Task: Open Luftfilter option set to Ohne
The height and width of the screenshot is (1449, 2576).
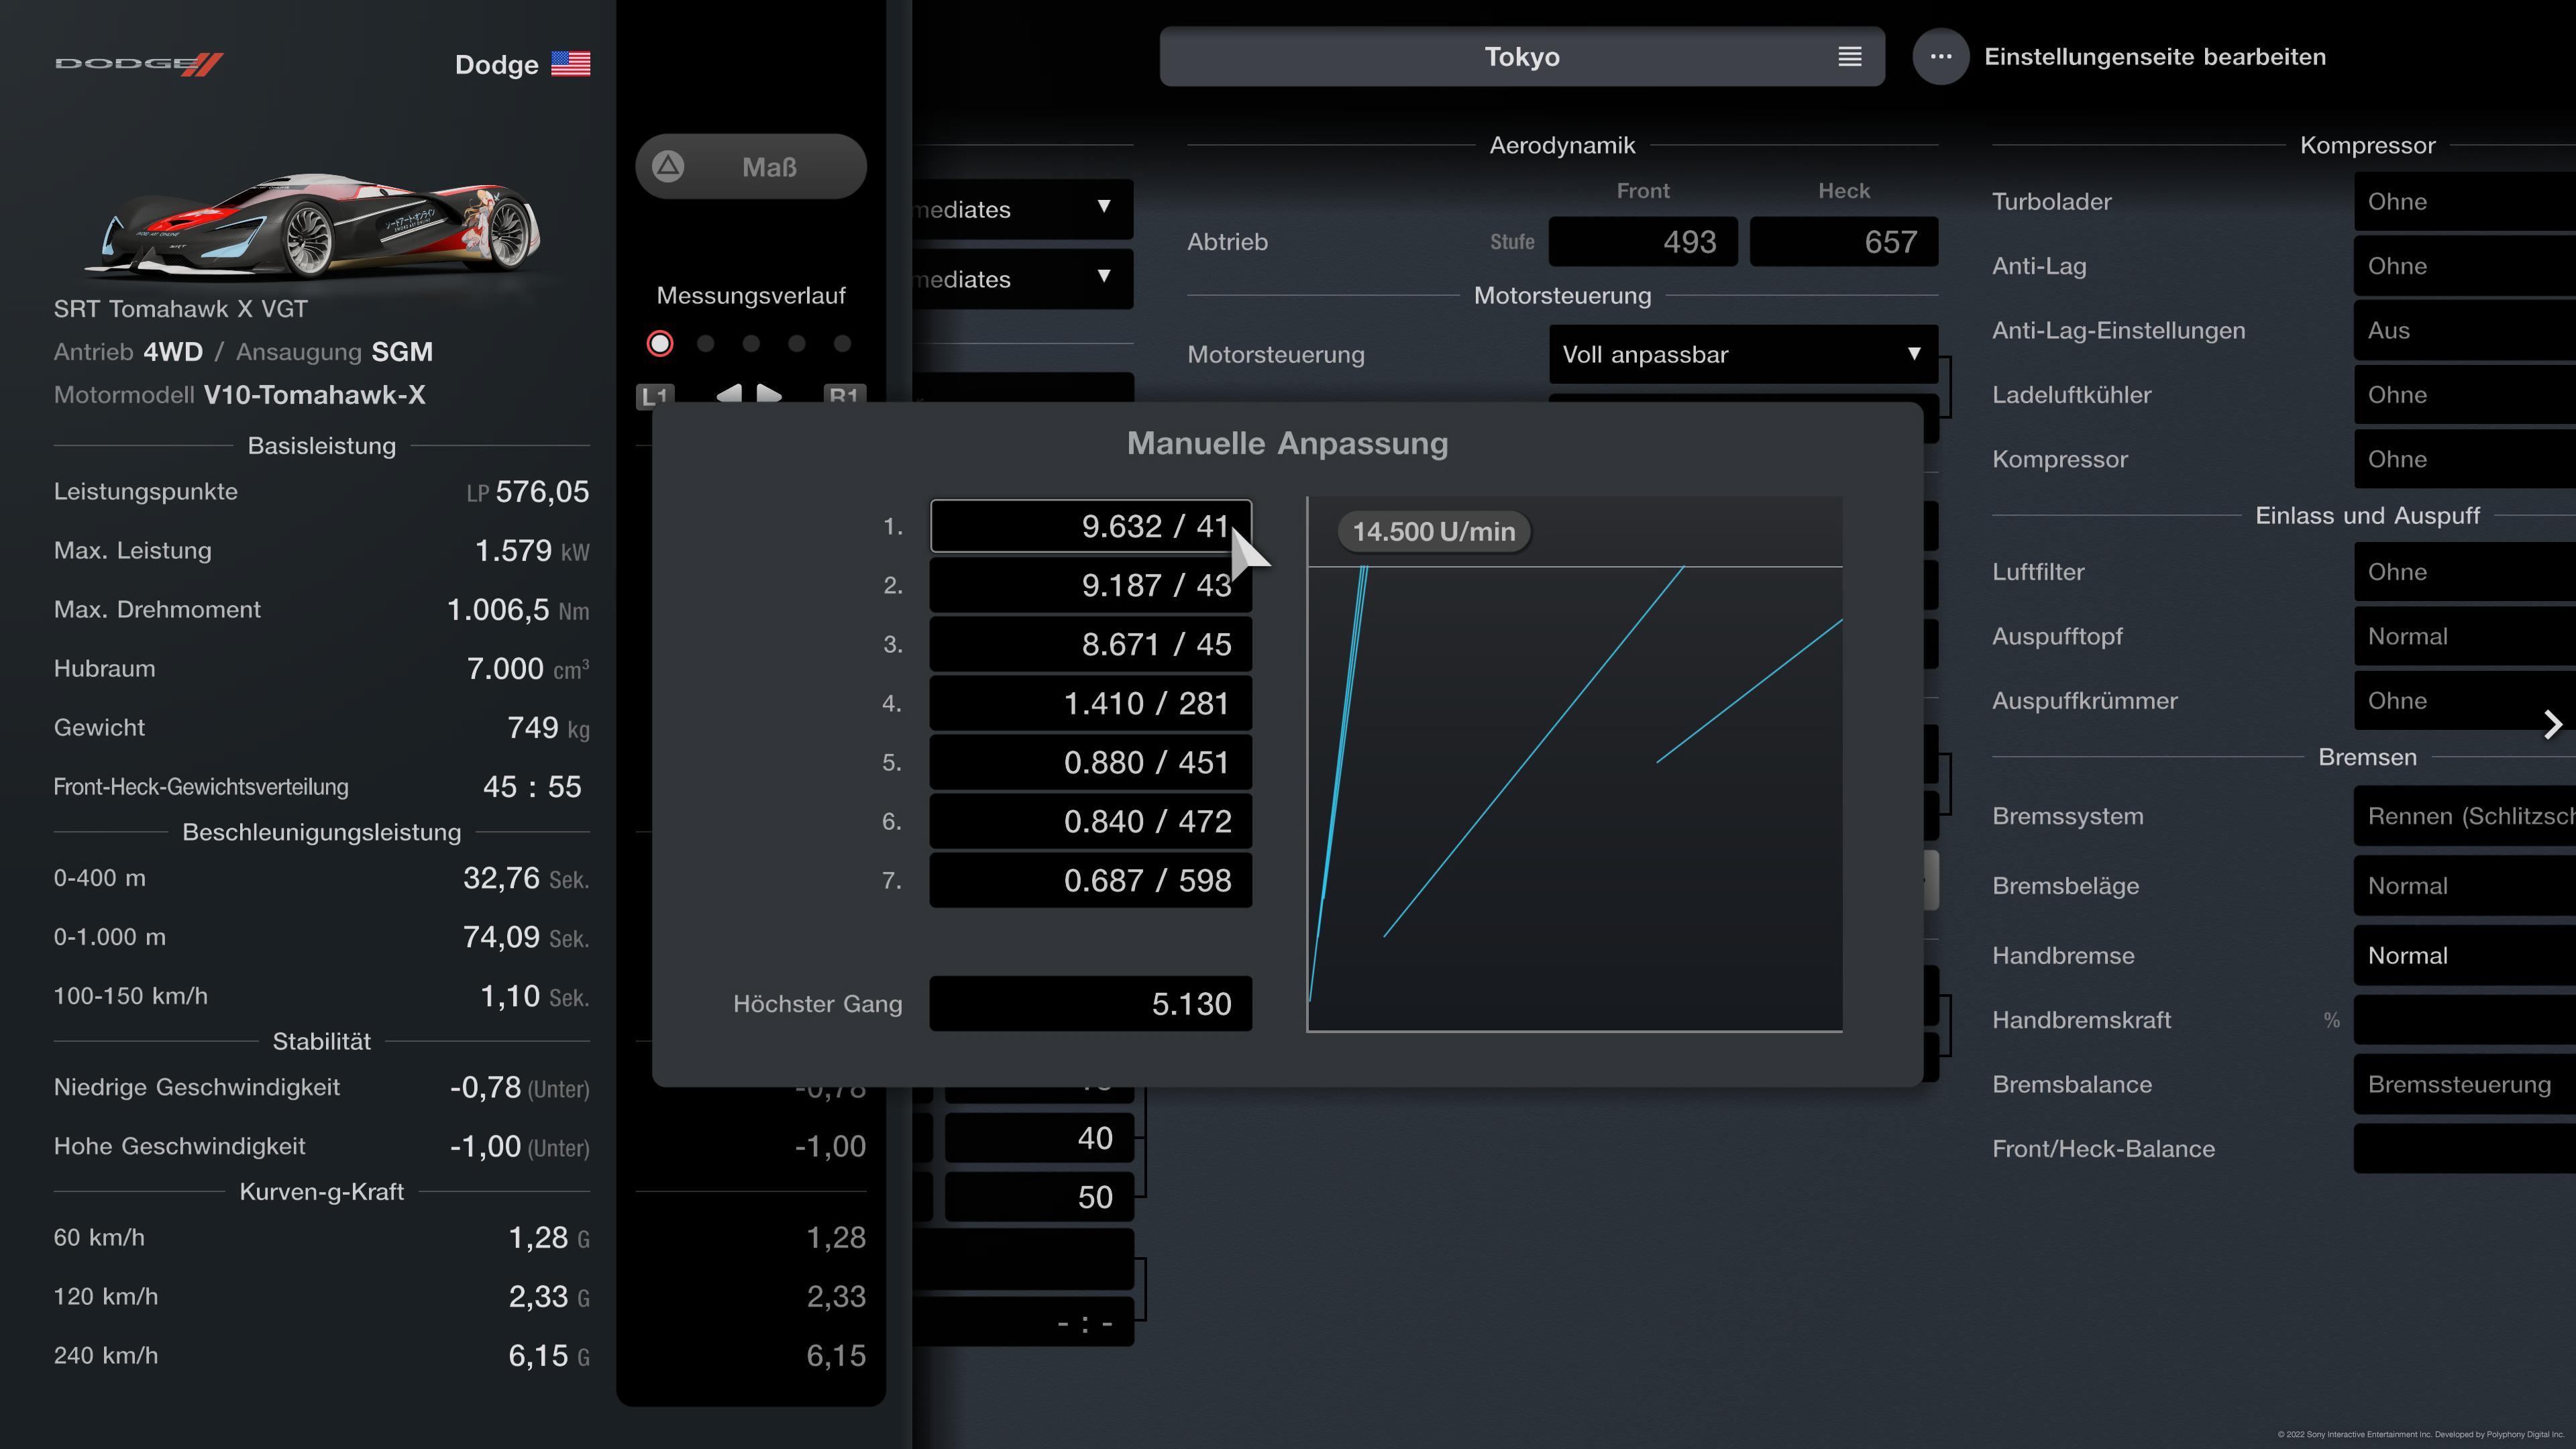Action: [2465, 572]
